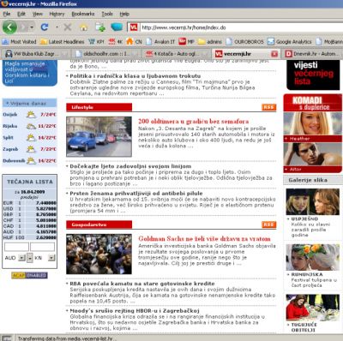Open article '200 oldtimera u gradiću bez semafora'
The image size is (343, 341).
pyautogui.click(x=194, y=121)
